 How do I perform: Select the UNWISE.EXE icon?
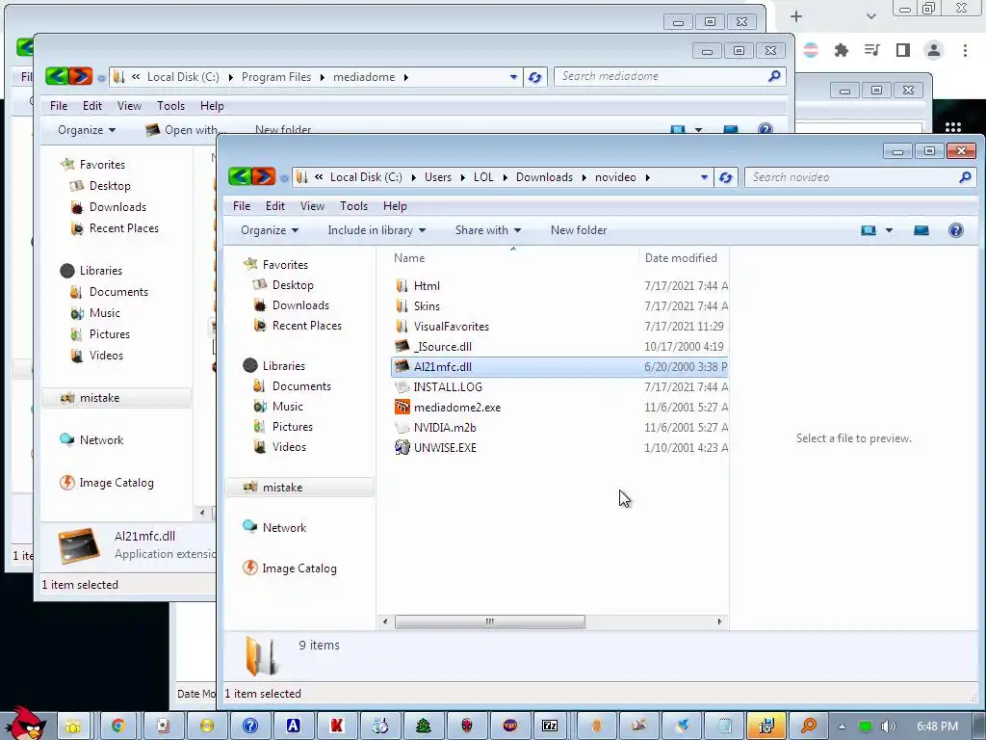tap(402, 447)
